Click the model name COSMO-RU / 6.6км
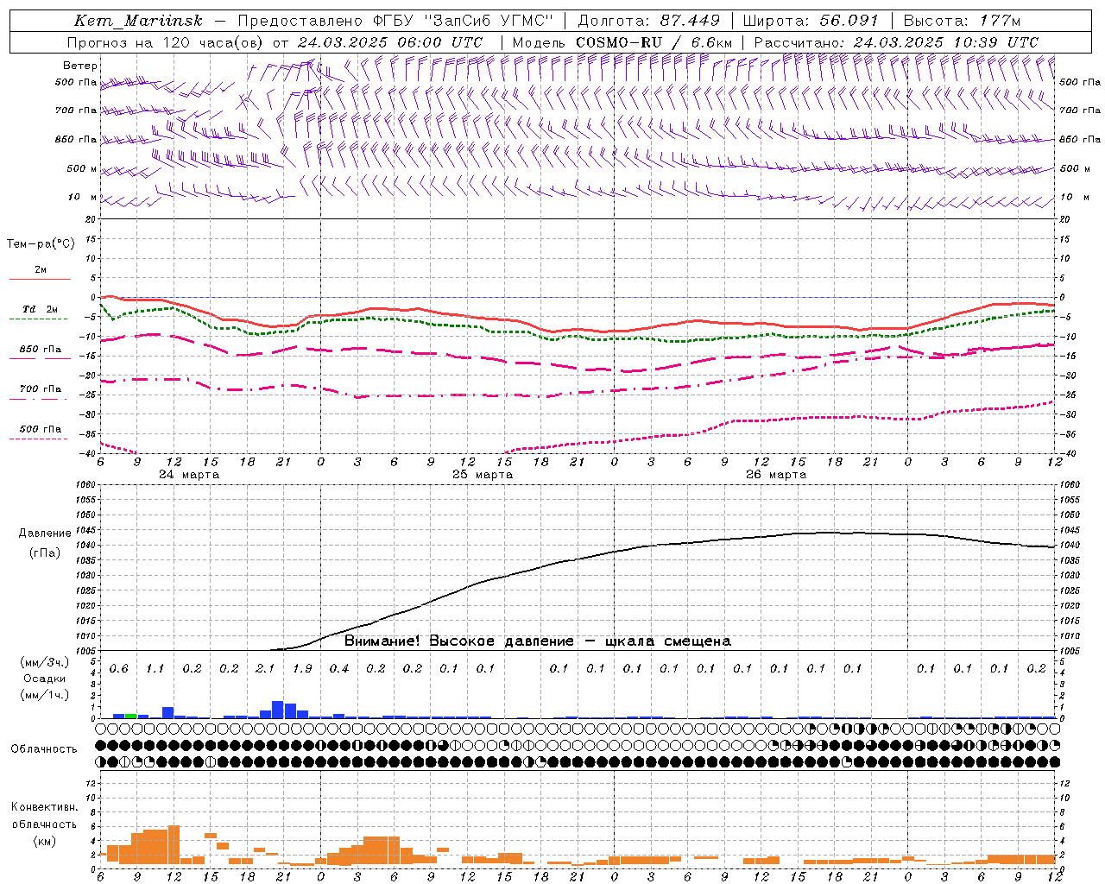 click(654, 42)
